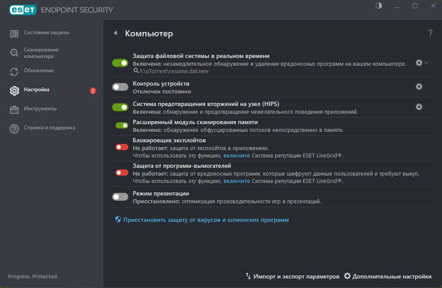Screen dimensions: 442x288
Task: Open Сканирование компьютера section
Action: click(41, 53)
